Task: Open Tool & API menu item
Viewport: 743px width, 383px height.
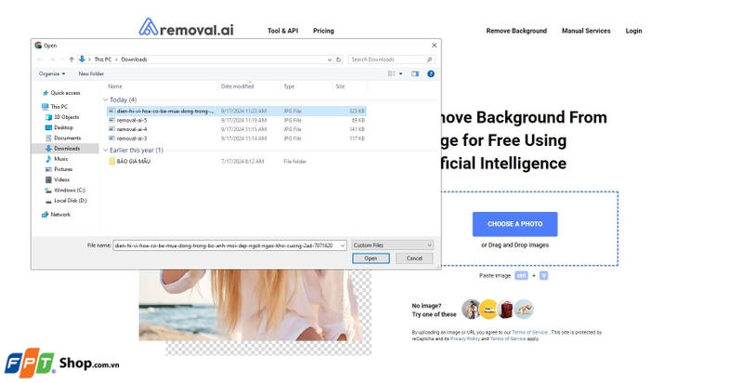Action: 283,31
